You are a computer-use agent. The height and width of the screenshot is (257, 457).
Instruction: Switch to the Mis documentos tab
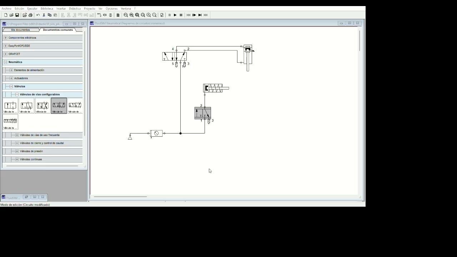20,30
